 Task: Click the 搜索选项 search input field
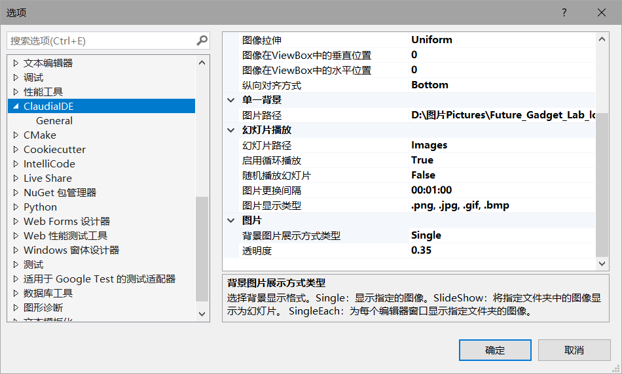101,41
